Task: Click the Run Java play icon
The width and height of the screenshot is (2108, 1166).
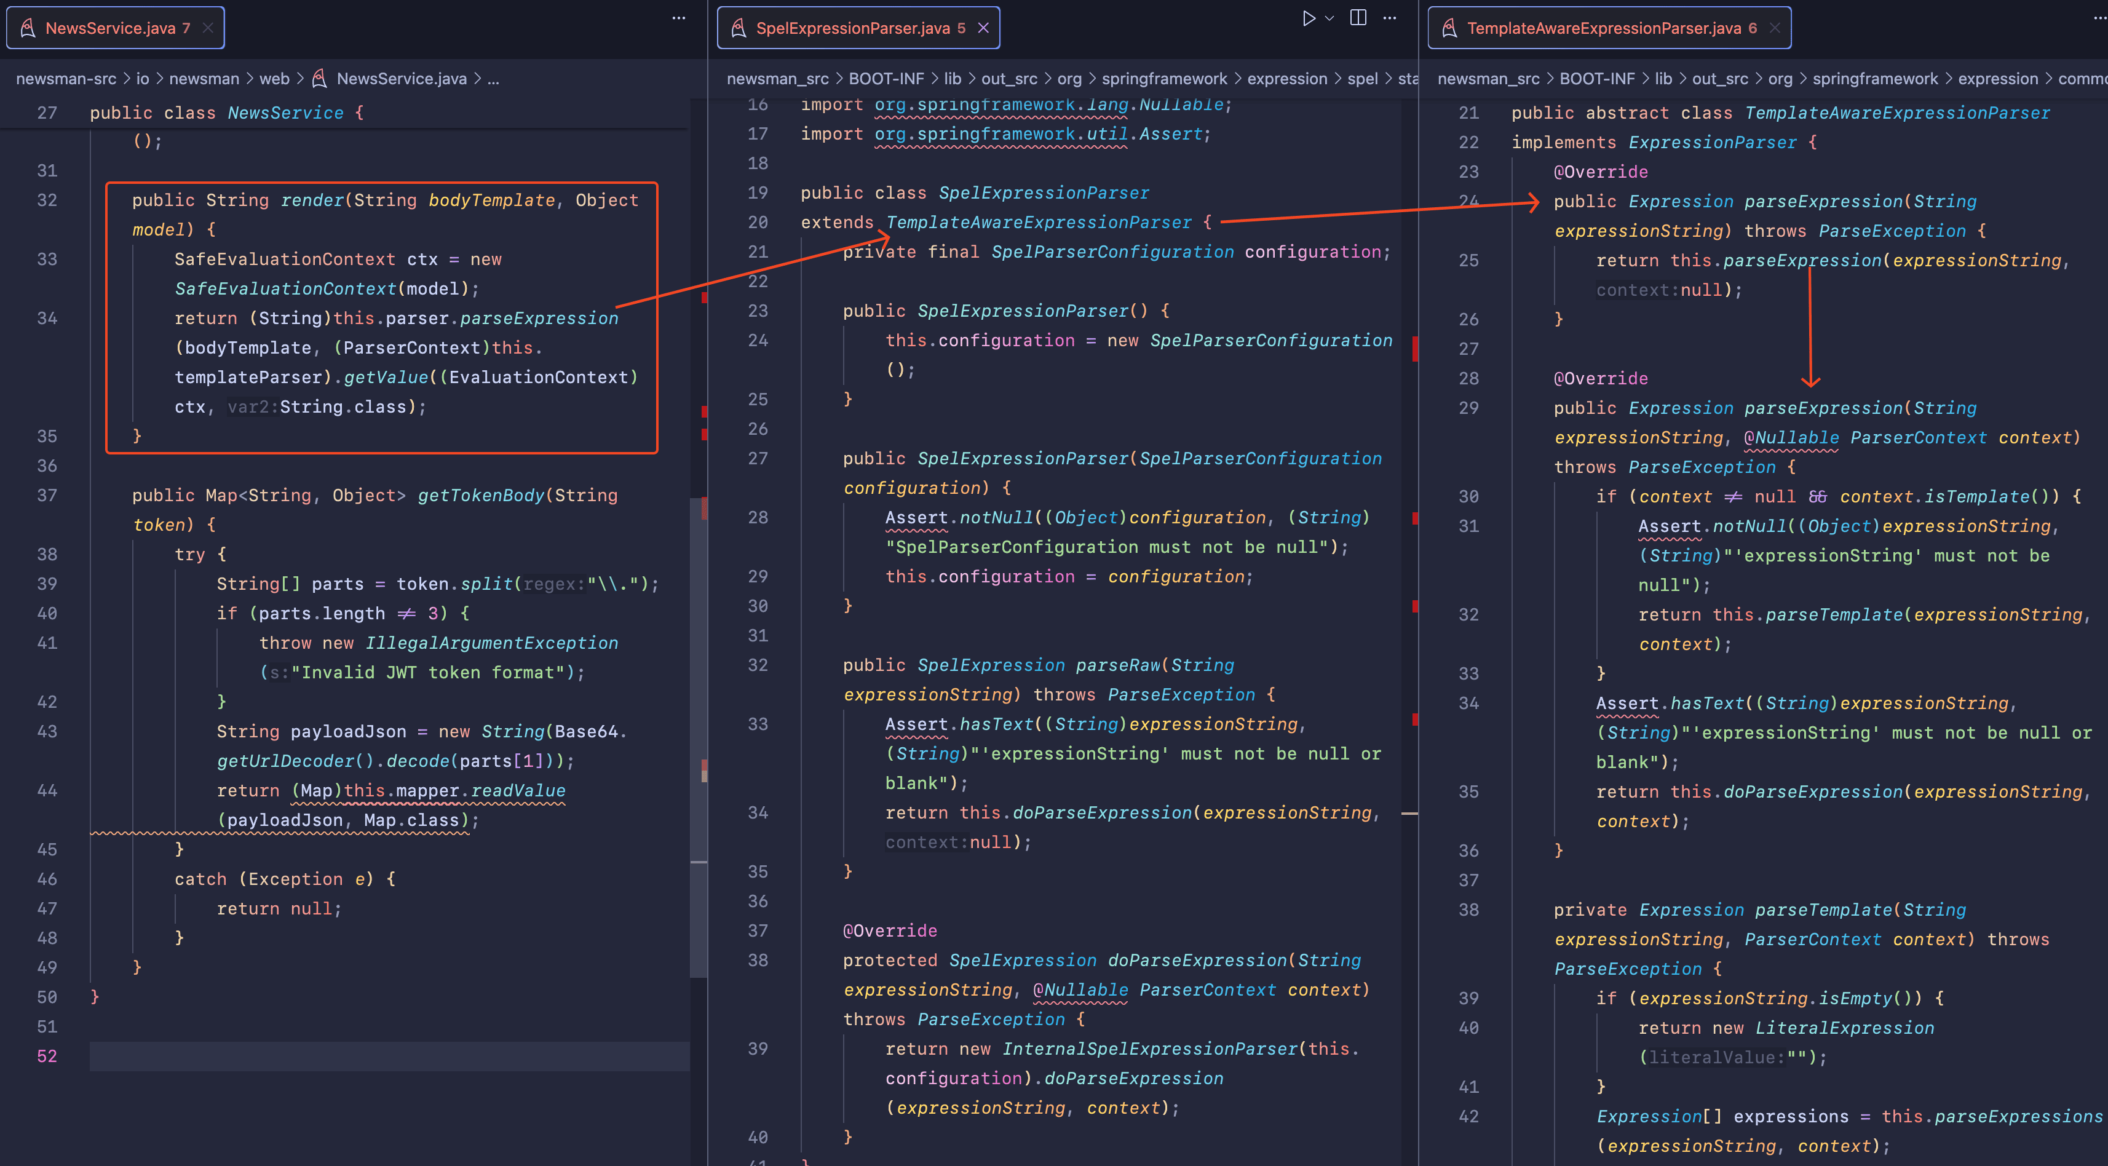Action: [1308, 18]
